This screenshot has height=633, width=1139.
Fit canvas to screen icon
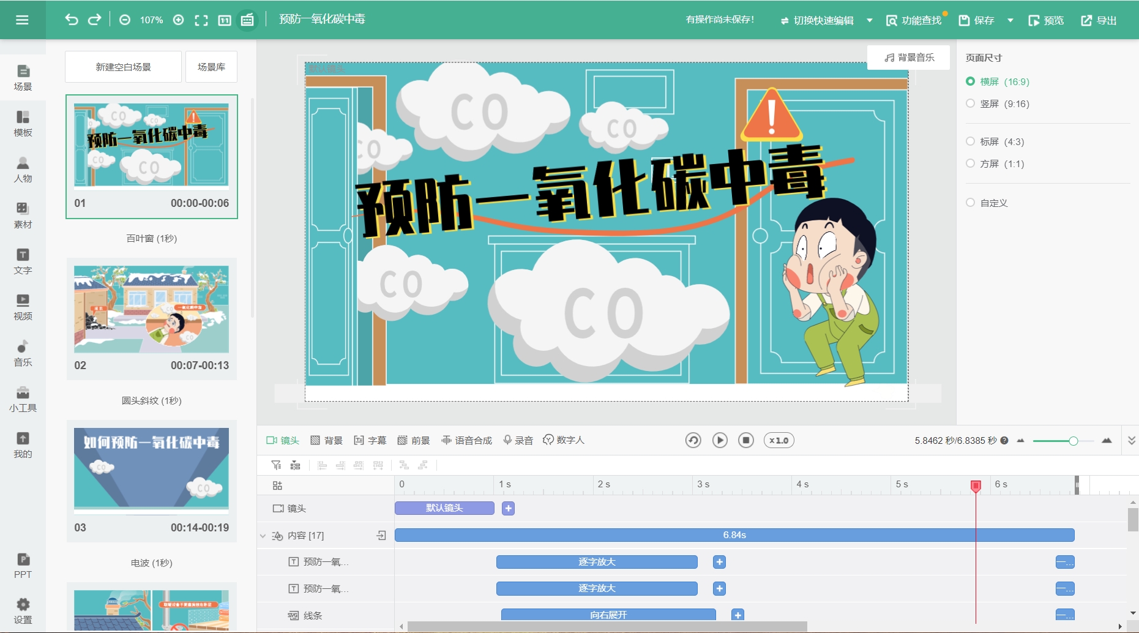point(201,20)
